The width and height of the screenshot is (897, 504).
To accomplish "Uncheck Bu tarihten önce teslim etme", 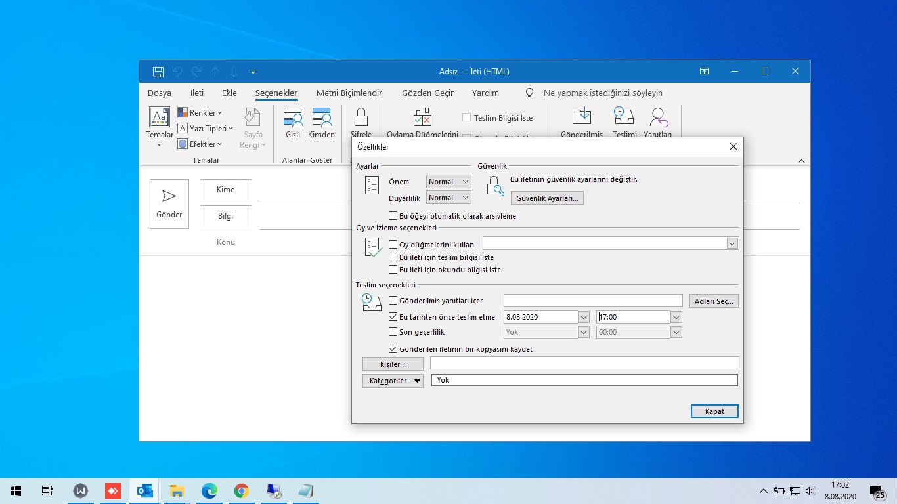I will [x=393, y=317].
